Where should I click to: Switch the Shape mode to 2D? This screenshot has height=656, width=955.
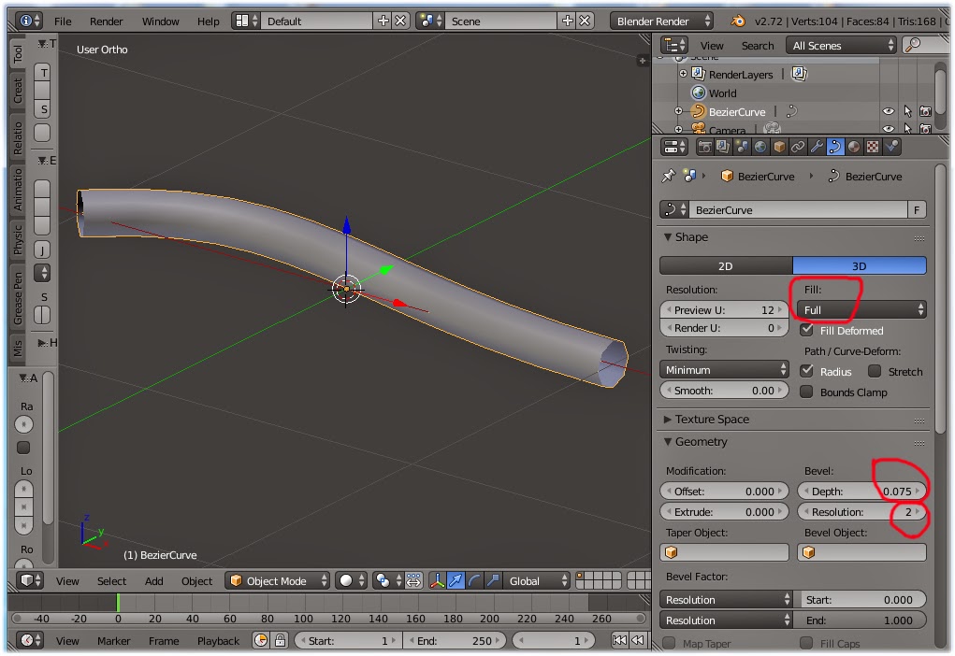coord(727,265)
